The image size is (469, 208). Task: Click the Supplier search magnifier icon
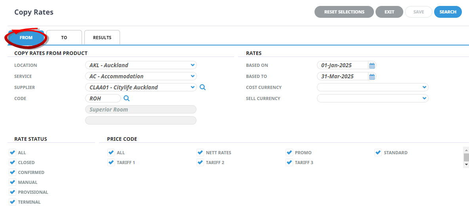tap(202, 87)
